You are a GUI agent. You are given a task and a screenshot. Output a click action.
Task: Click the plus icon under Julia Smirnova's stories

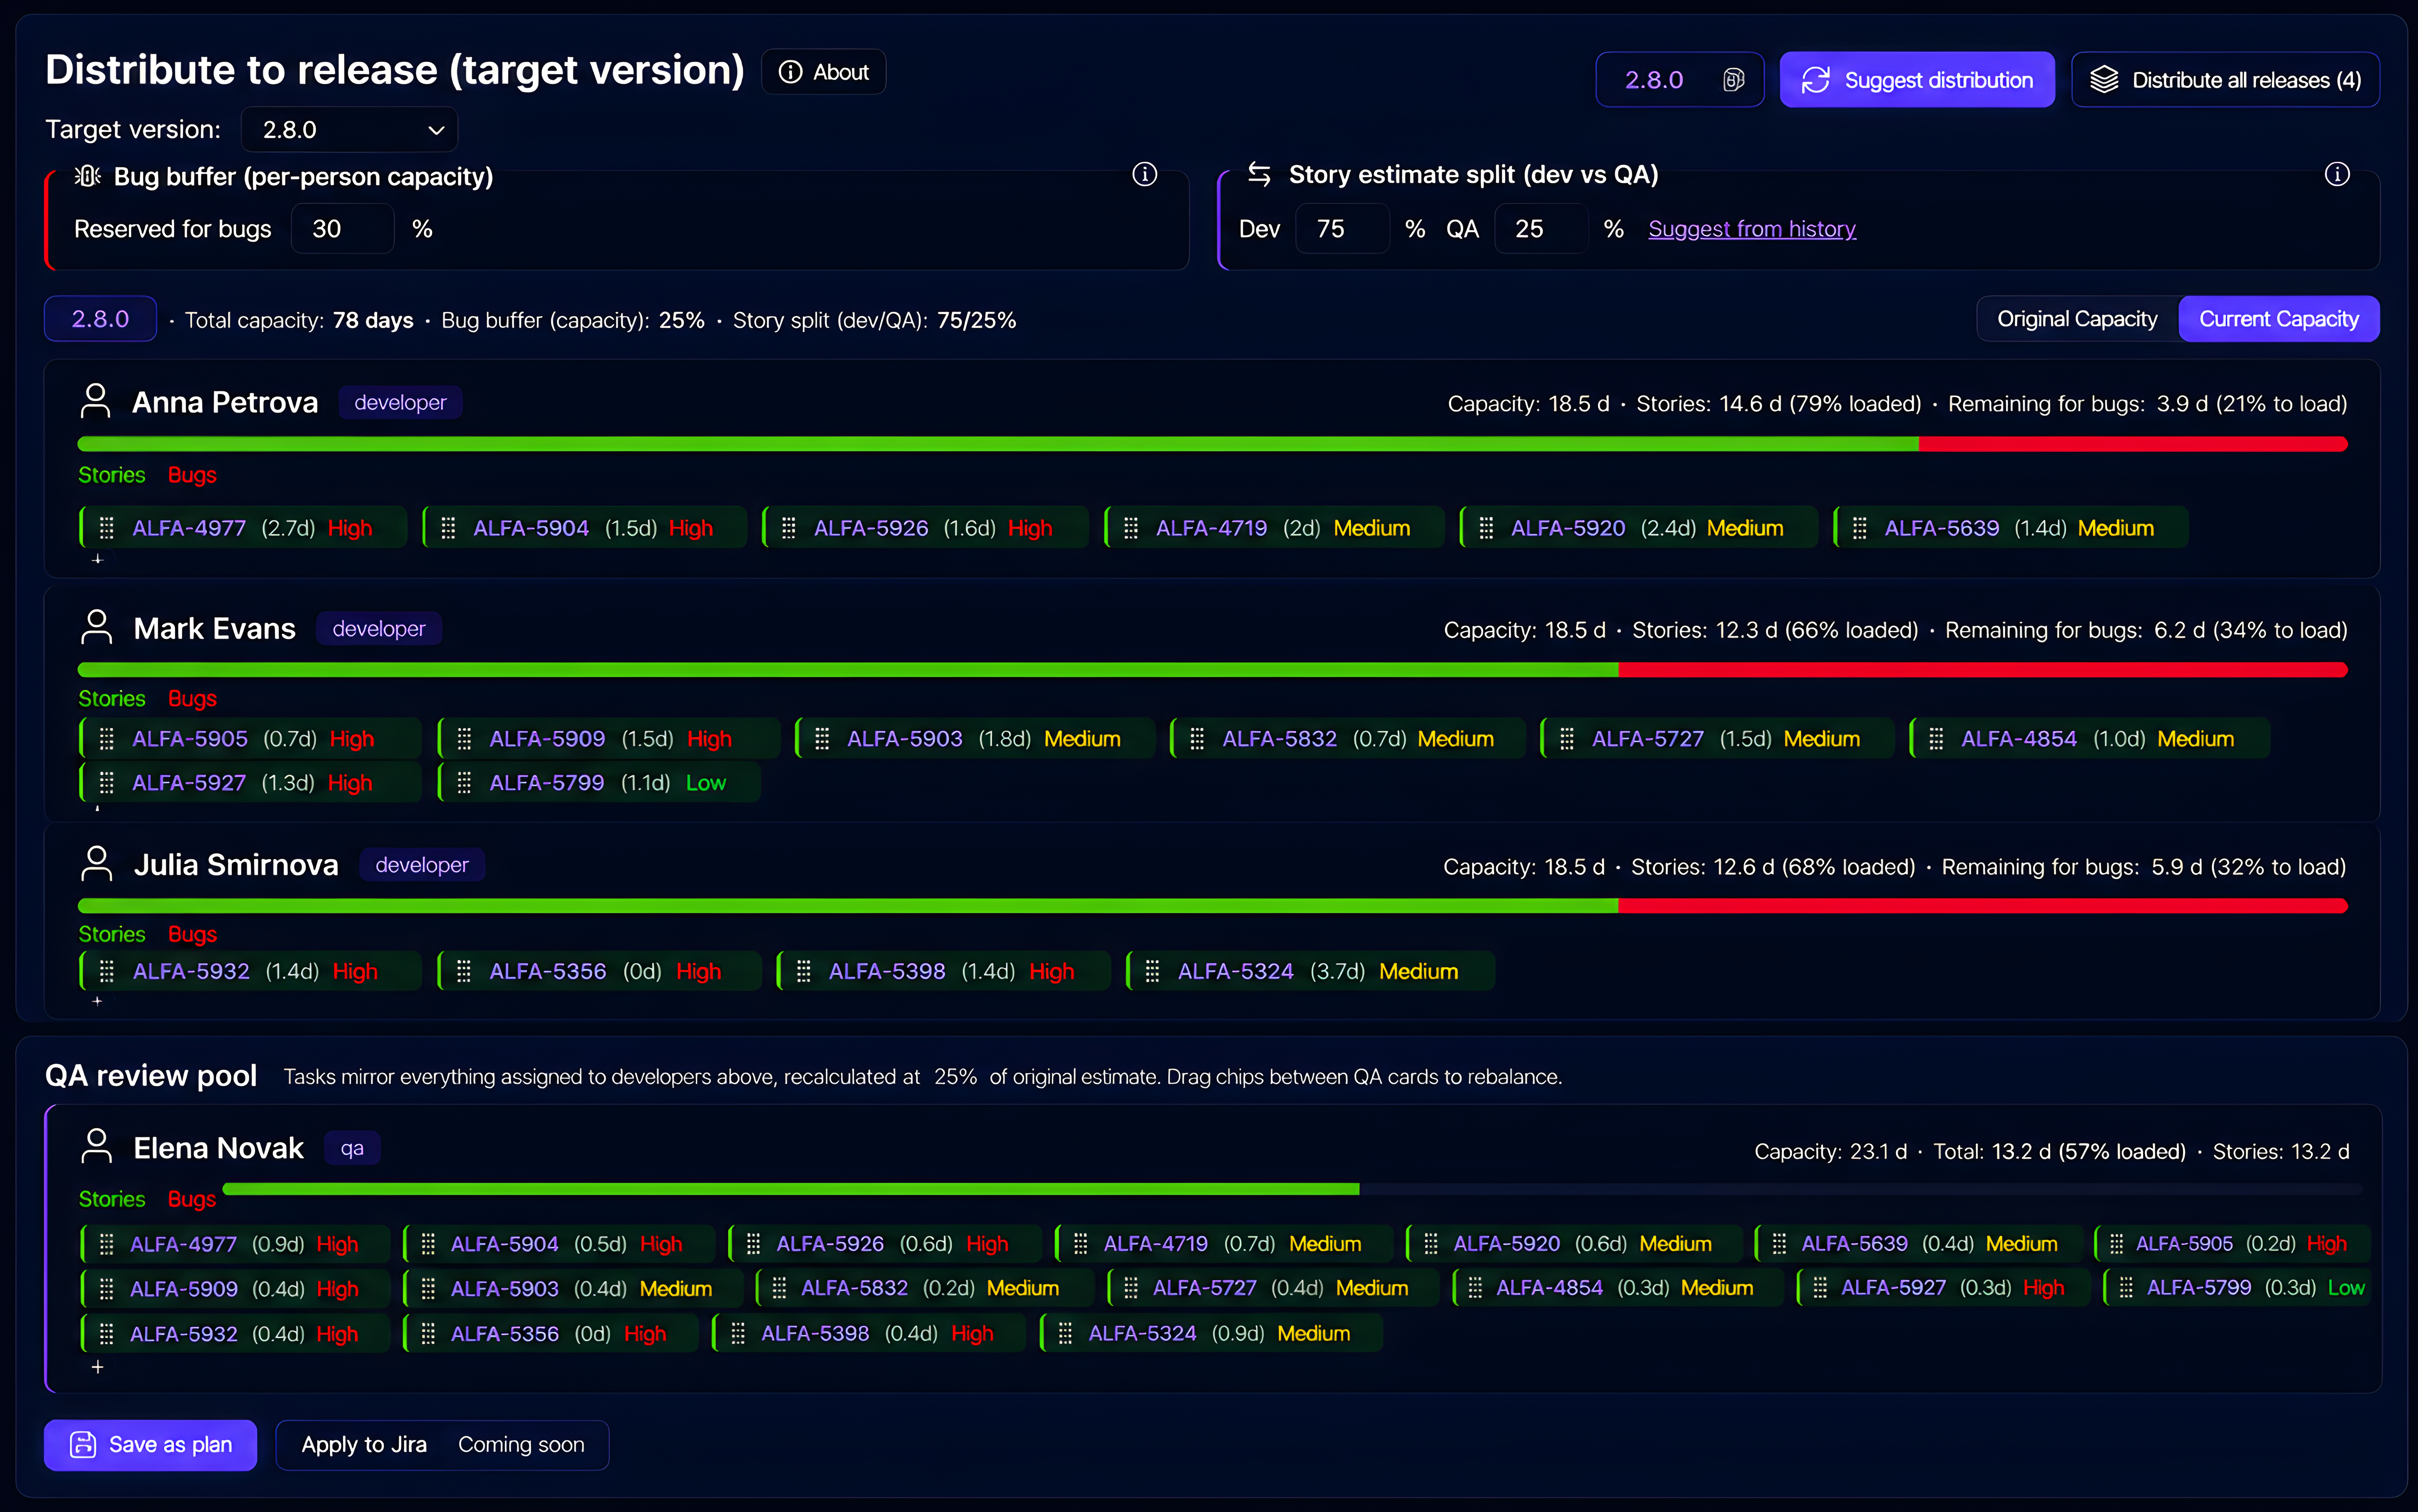pyautogui.click(x=97, y=1001)
